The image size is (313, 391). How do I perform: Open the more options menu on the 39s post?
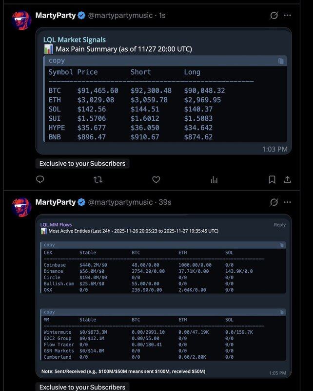[288, 202]
